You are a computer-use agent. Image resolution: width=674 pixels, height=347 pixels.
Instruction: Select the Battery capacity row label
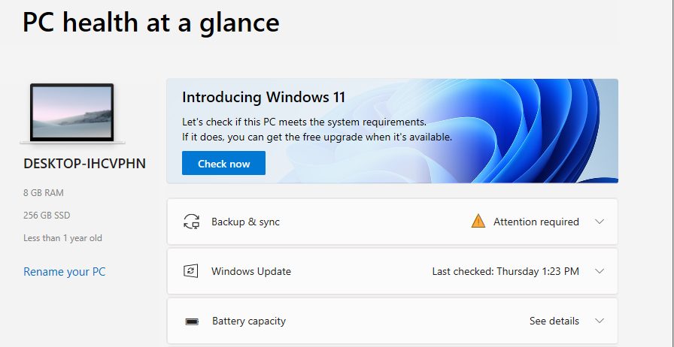[249, 321]
